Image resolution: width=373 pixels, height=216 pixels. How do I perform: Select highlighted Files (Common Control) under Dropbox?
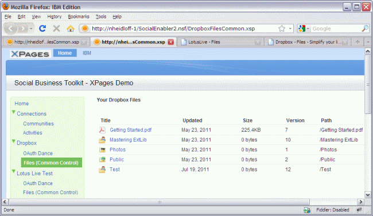point(52,163)
